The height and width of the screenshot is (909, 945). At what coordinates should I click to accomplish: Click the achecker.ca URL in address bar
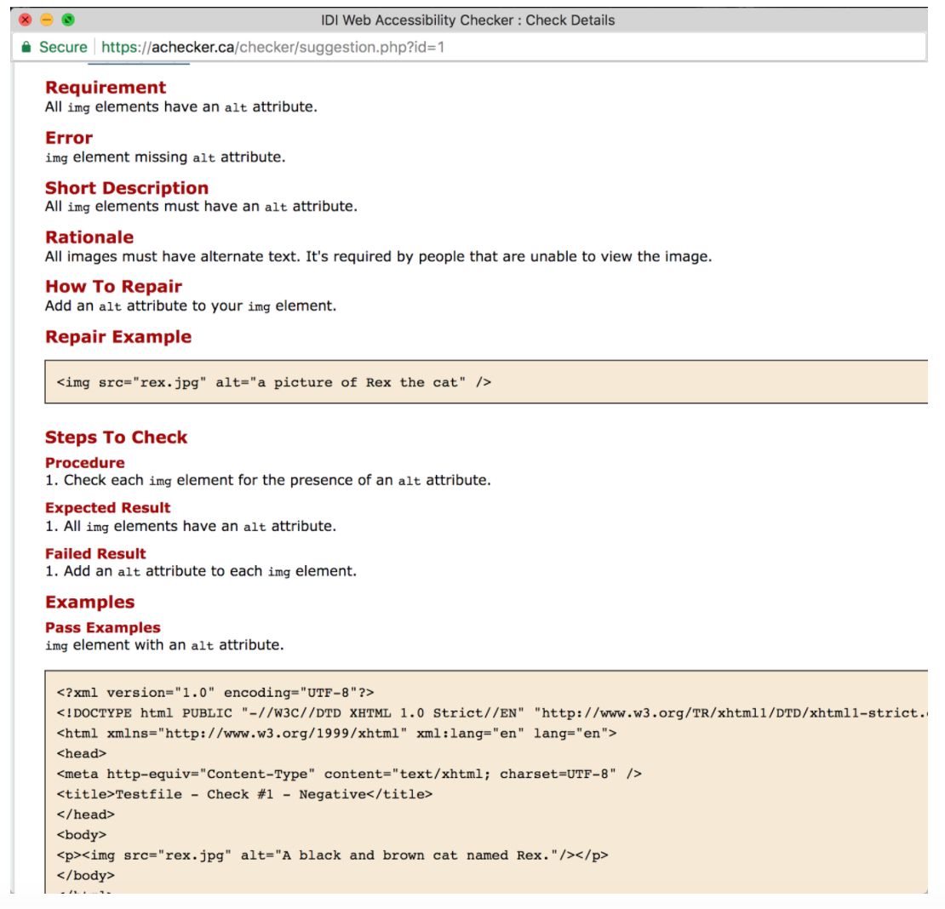272,47
